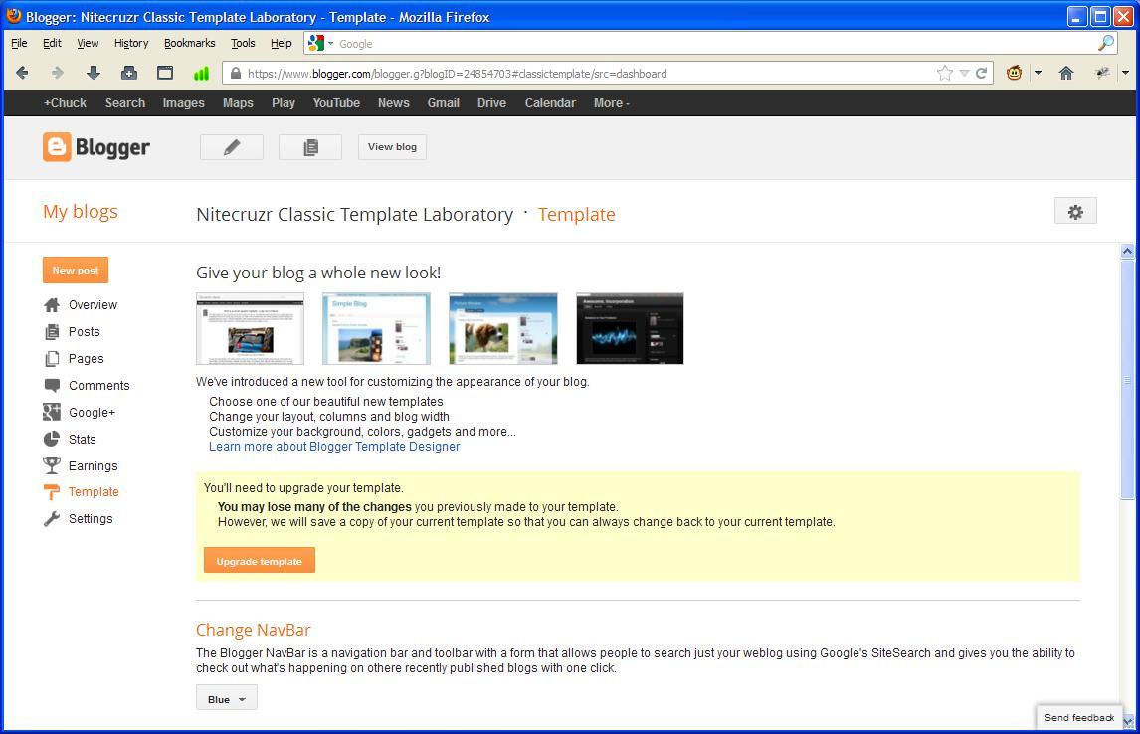Open downloads via the down arrow icon
The height and width of the screenshot is (734, 1140).
[94, 73]
